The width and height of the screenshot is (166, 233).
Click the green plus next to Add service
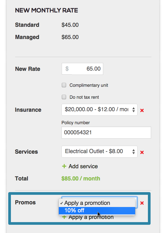tap(64, 166)
